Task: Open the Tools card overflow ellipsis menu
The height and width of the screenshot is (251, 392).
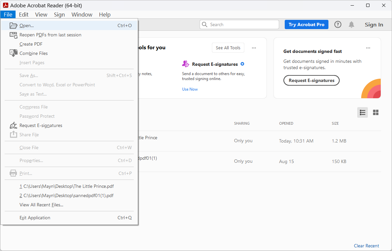Action: 254,48
